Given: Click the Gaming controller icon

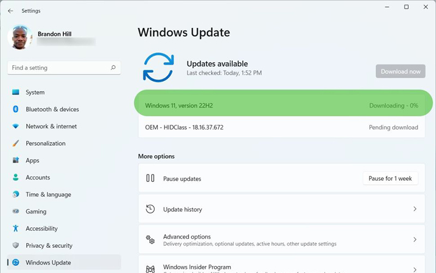Looking at the screenshot, I should (x=16, y=211).
